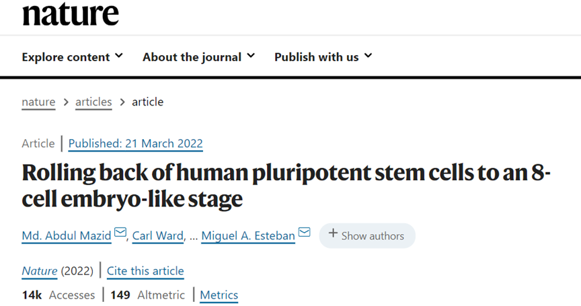This screenshot has width=581, height=306.
Task: Select the articles breadcrumb link
Action: click(93, 102)
